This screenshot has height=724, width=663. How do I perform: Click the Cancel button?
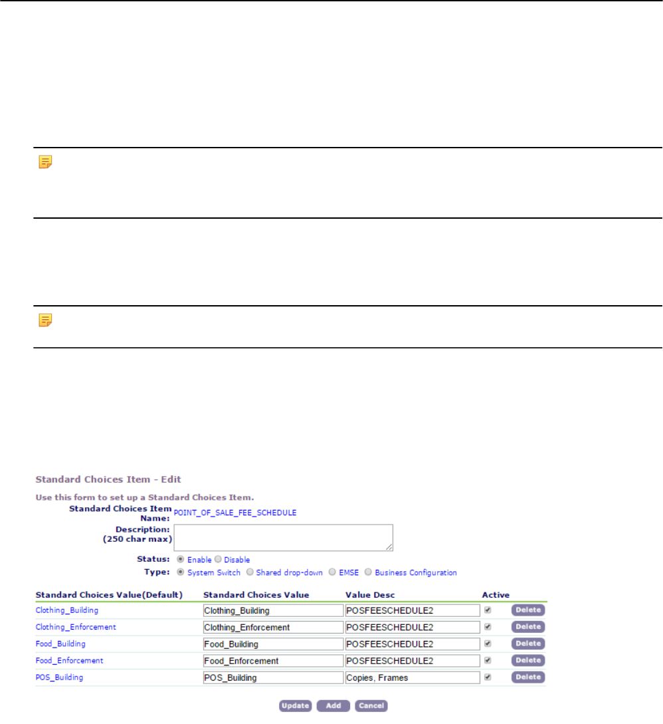coord(371,705)
